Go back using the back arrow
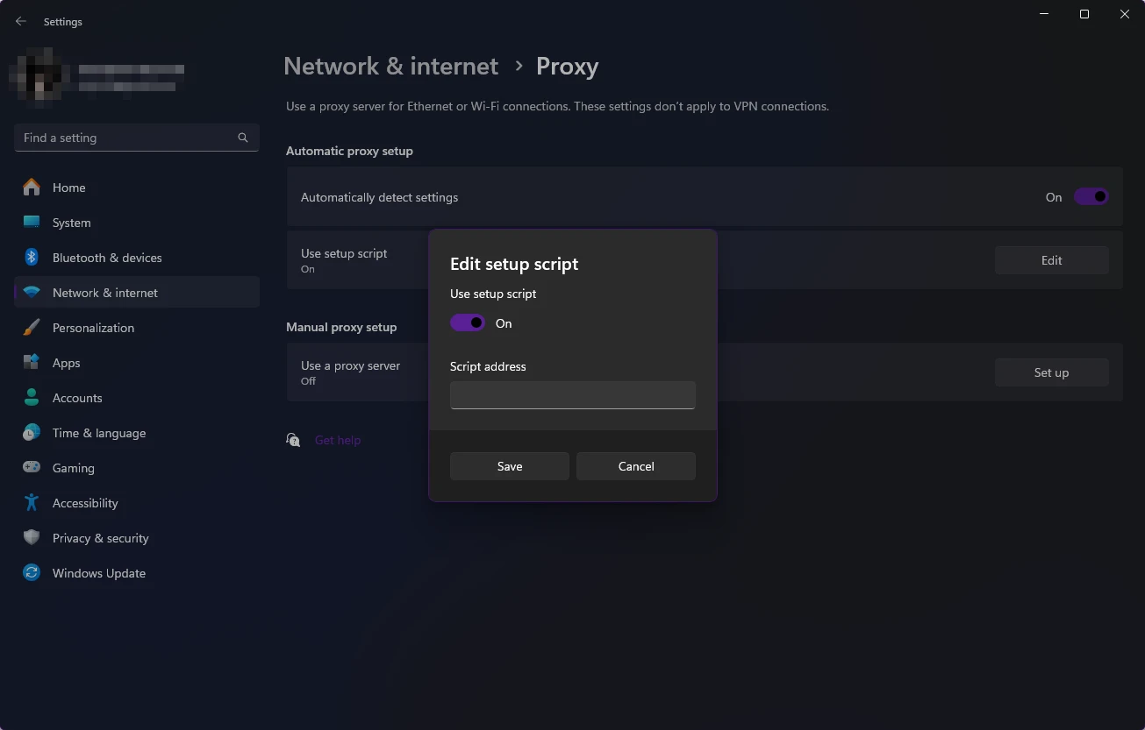 click(x=21, y=21)
